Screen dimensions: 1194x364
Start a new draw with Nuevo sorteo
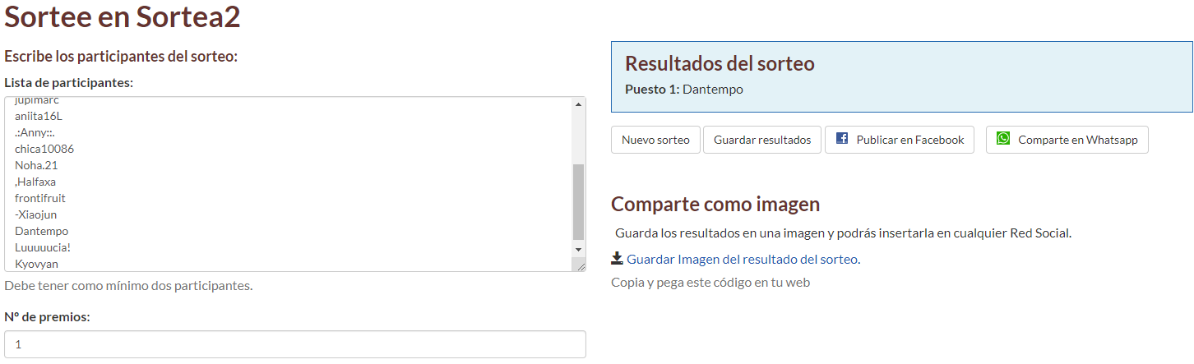click(x=655, y=140)
